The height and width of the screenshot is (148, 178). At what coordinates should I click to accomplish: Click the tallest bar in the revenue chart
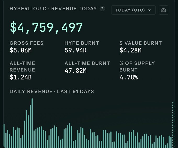[x=32, y=123]
